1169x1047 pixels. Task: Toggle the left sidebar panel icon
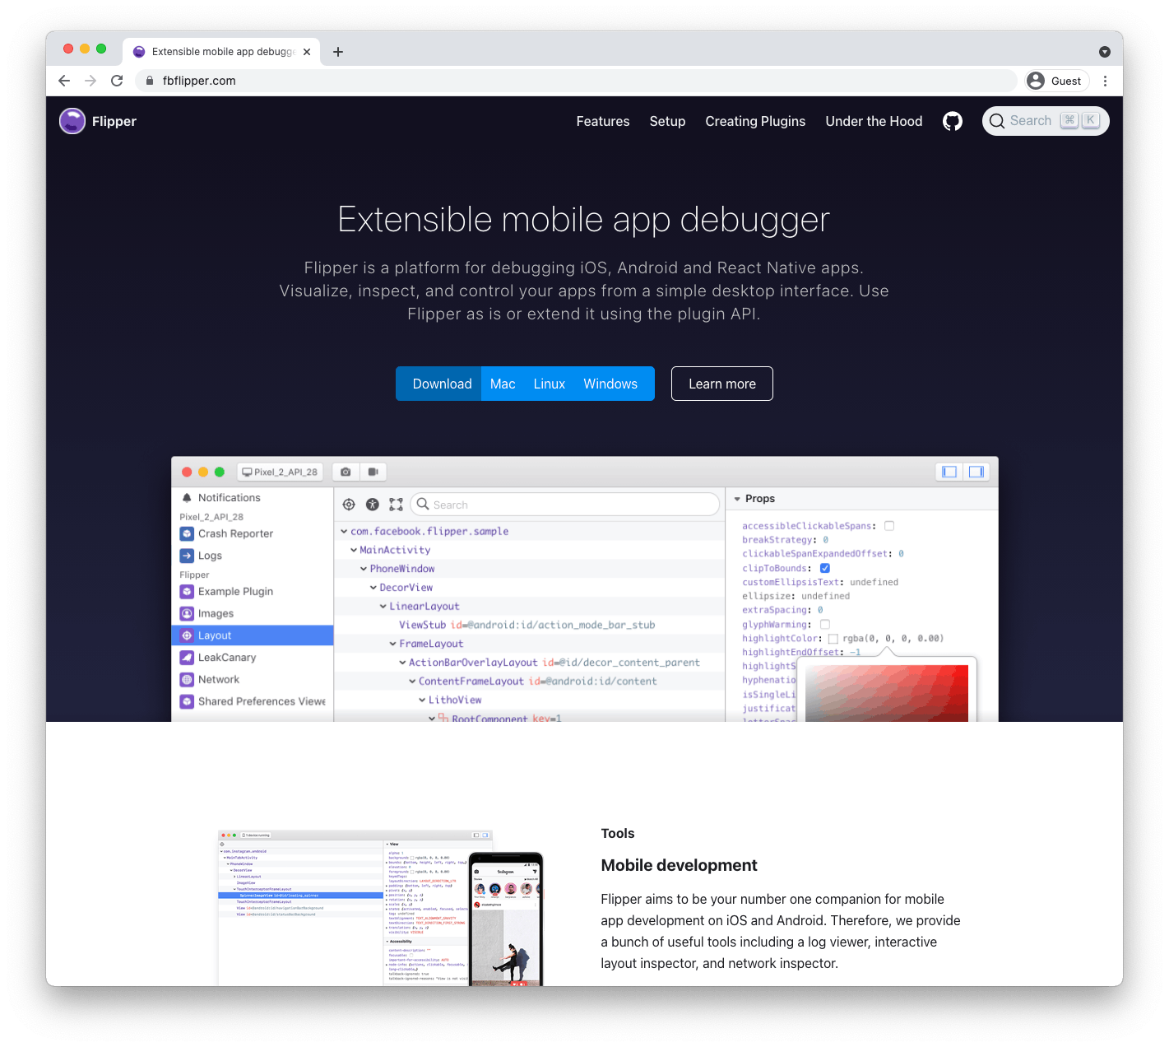click(x=949, y=472)
